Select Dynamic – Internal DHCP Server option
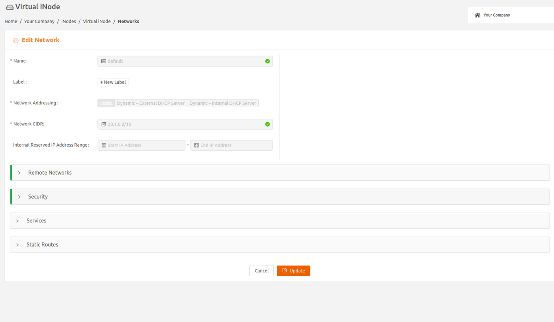554x322 pixels. click(x=223, y=103)
